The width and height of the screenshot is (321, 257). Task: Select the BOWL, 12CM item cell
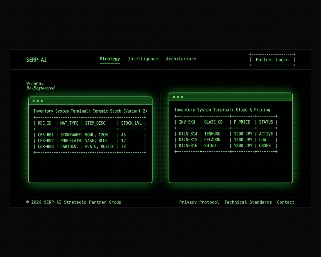(96, 135)
